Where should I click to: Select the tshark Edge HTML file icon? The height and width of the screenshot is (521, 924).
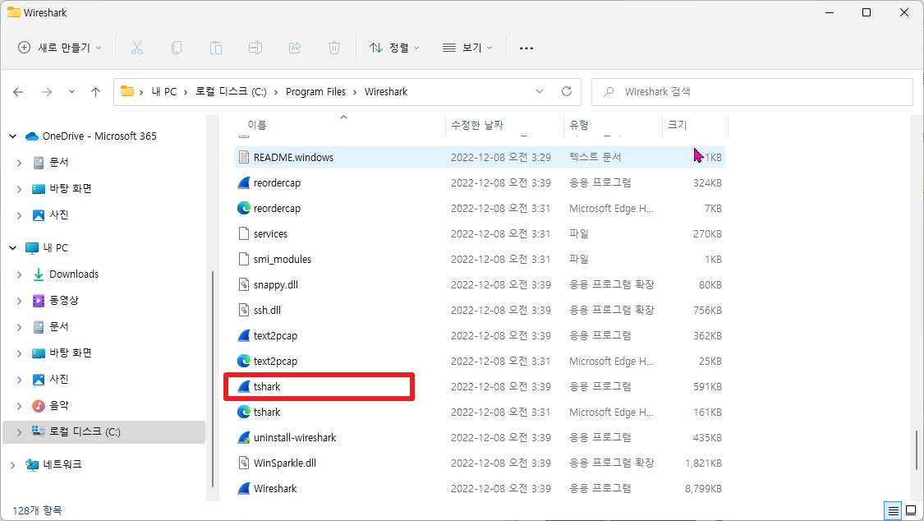tap(243, 412)
